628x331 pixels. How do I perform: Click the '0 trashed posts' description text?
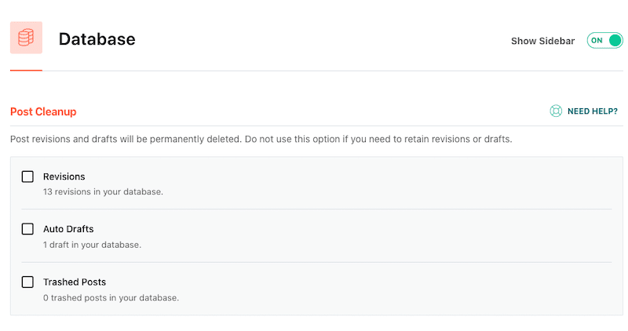[x=111, y=298]
